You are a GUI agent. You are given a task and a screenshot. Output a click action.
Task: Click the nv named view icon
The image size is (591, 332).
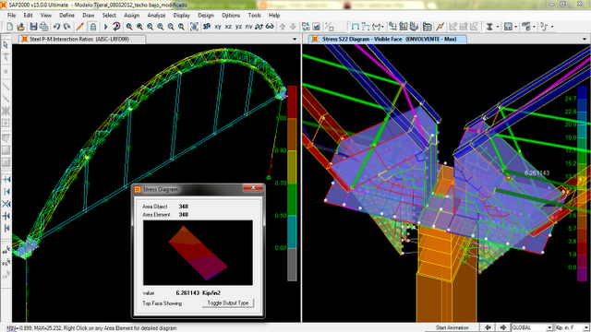[248, 27]
